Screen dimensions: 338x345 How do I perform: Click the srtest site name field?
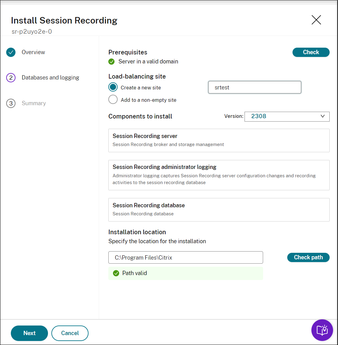point(254,88)
